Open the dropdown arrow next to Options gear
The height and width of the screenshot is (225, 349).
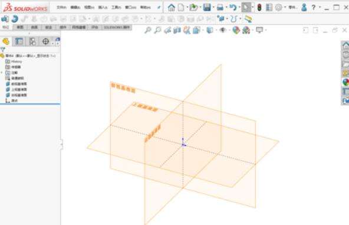[285, 7]
